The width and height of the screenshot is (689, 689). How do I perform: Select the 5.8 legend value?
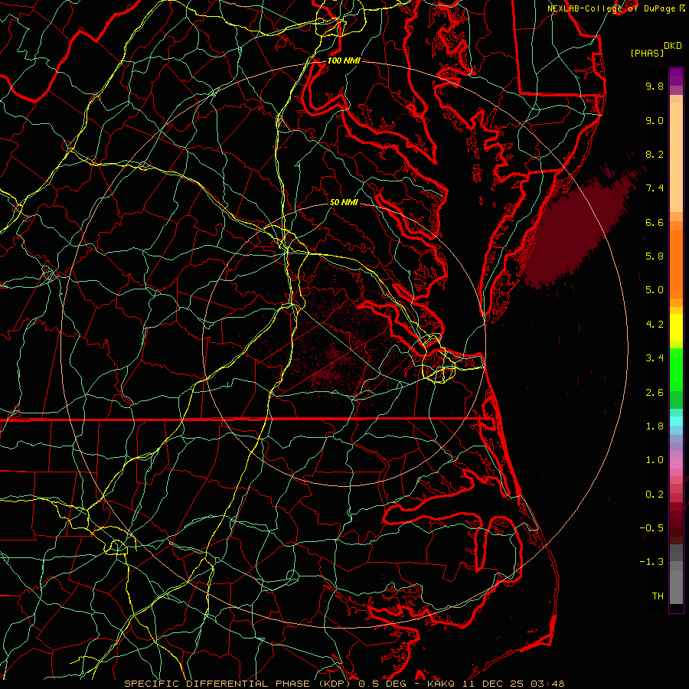655,256
